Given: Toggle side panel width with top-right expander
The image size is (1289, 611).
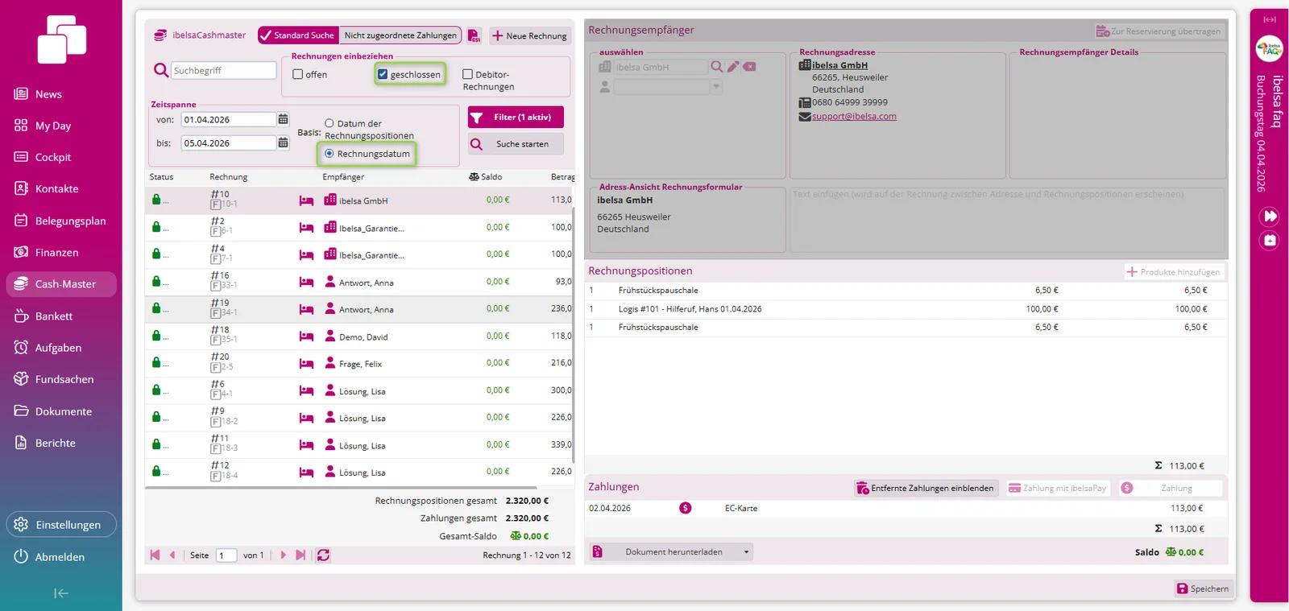Looking at the screenshot, I should (1270, 19).
